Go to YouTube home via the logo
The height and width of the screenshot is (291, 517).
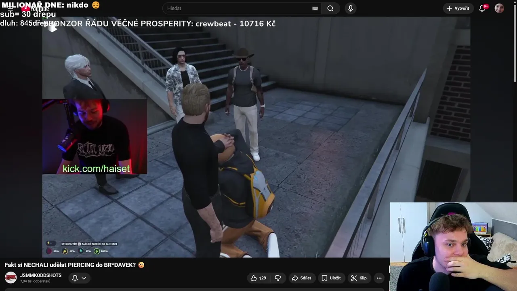(35, 8)
